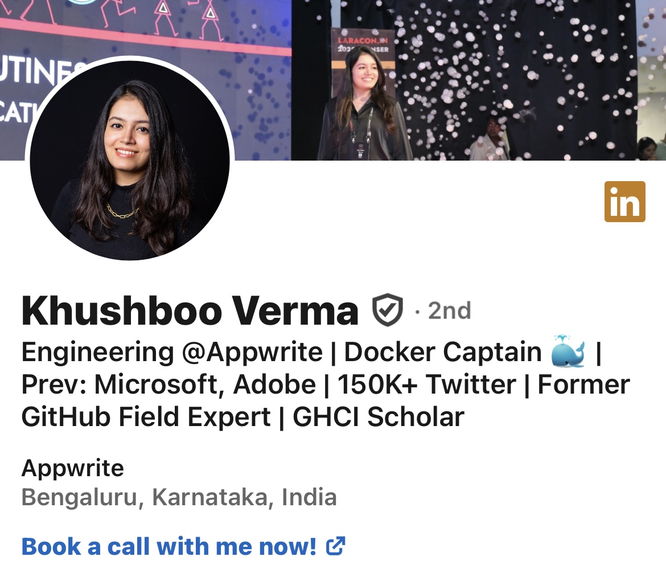Click the '150K+ Twitter' headline text
This screenshot has height=581, width=666.
click(427, 384)
